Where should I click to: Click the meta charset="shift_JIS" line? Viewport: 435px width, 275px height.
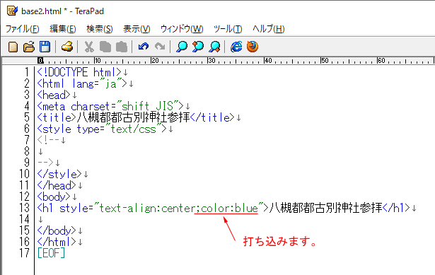pos(110,107)
